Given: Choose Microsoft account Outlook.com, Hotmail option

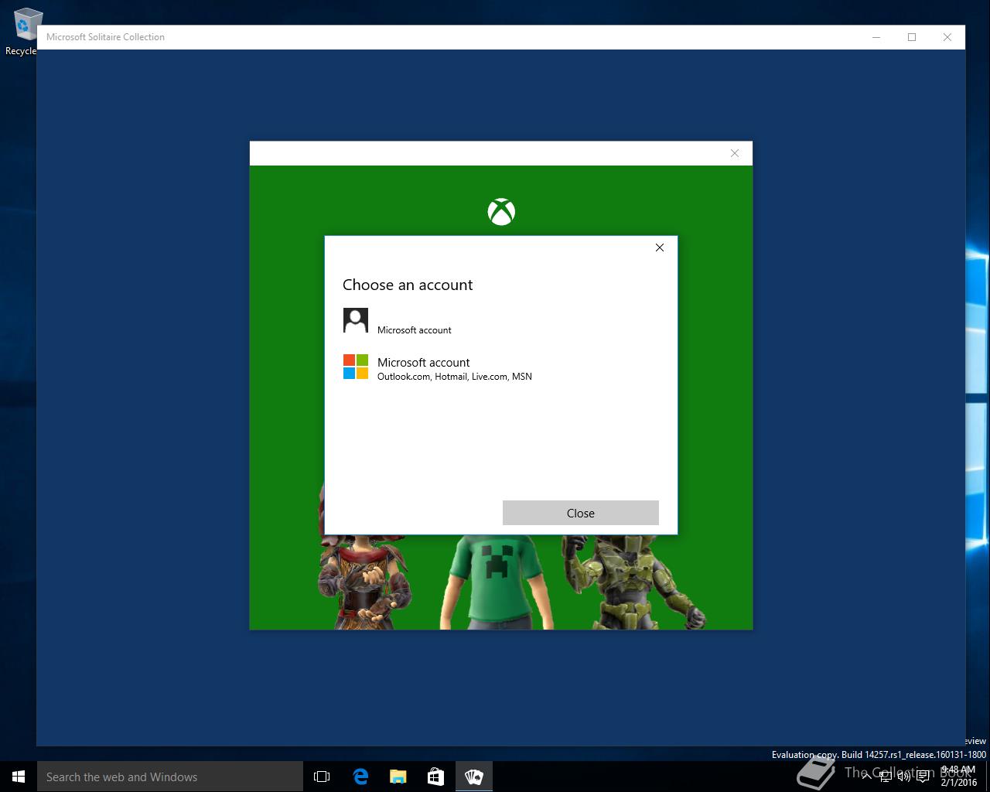Looking at the screenshot, I should click(x=500, y=368).
